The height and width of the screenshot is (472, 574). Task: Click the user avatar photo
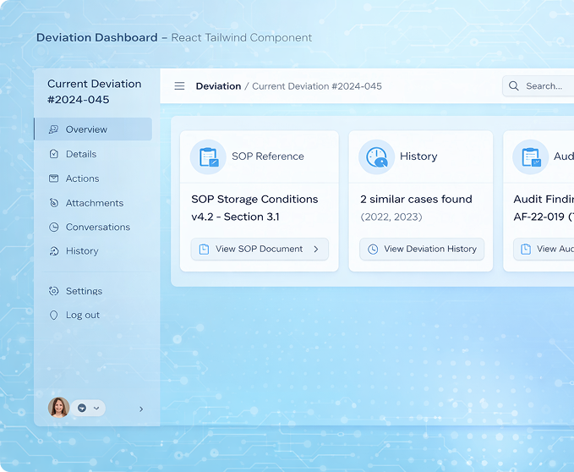click(58, 408)
